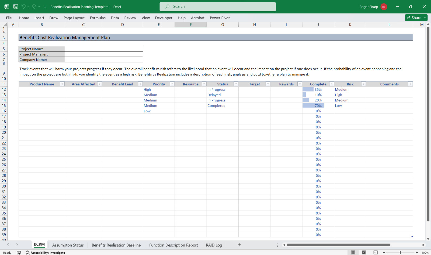
Task: Open the Data ribbon tab
Action: click(x=115, y=18)
